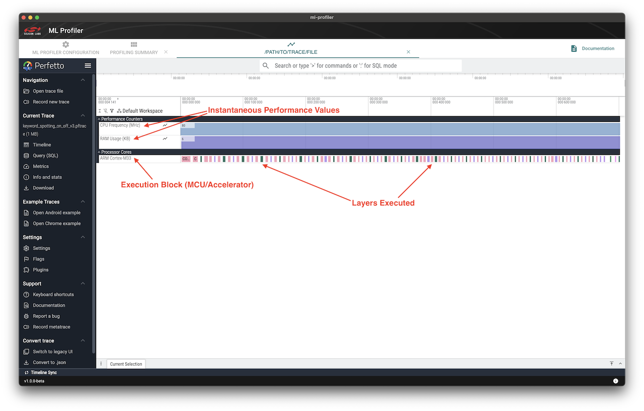This screenshot has height=411, width=644.
Task: Click the collapse-all-tracks icon near Default Workspace
Action: (99, 111)
